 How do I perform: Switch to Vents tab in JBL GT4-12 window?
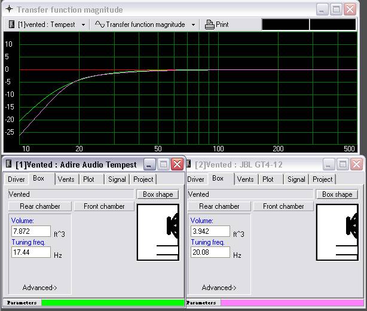(x=245, y=179)
